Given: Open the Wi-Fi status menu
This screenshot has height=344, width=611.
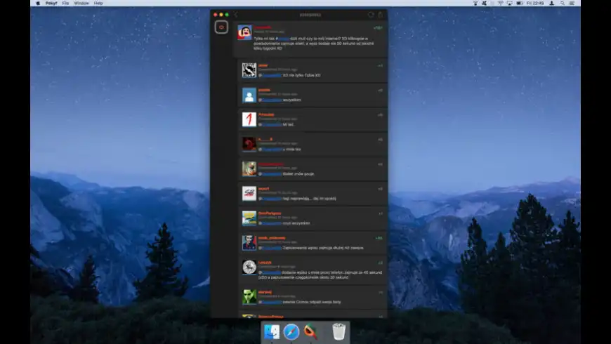Looking at the screenshot, I should point(500,4).
